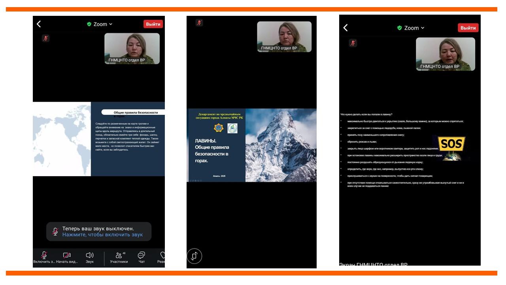506x285 pixels.
Task: Tap the rotate screen icon in middle screenshot
Action: pos(194,256)
